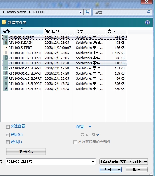Viewport: 155px width, 176px height.
Task: Select file name RT1100-01-16.SLDPRT
Action: (x=25, y=89)
